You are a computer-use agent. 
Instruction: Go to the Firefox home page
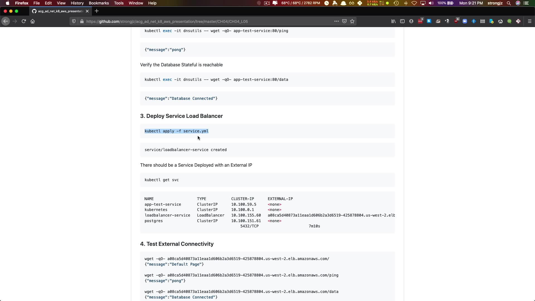(33, 21)
